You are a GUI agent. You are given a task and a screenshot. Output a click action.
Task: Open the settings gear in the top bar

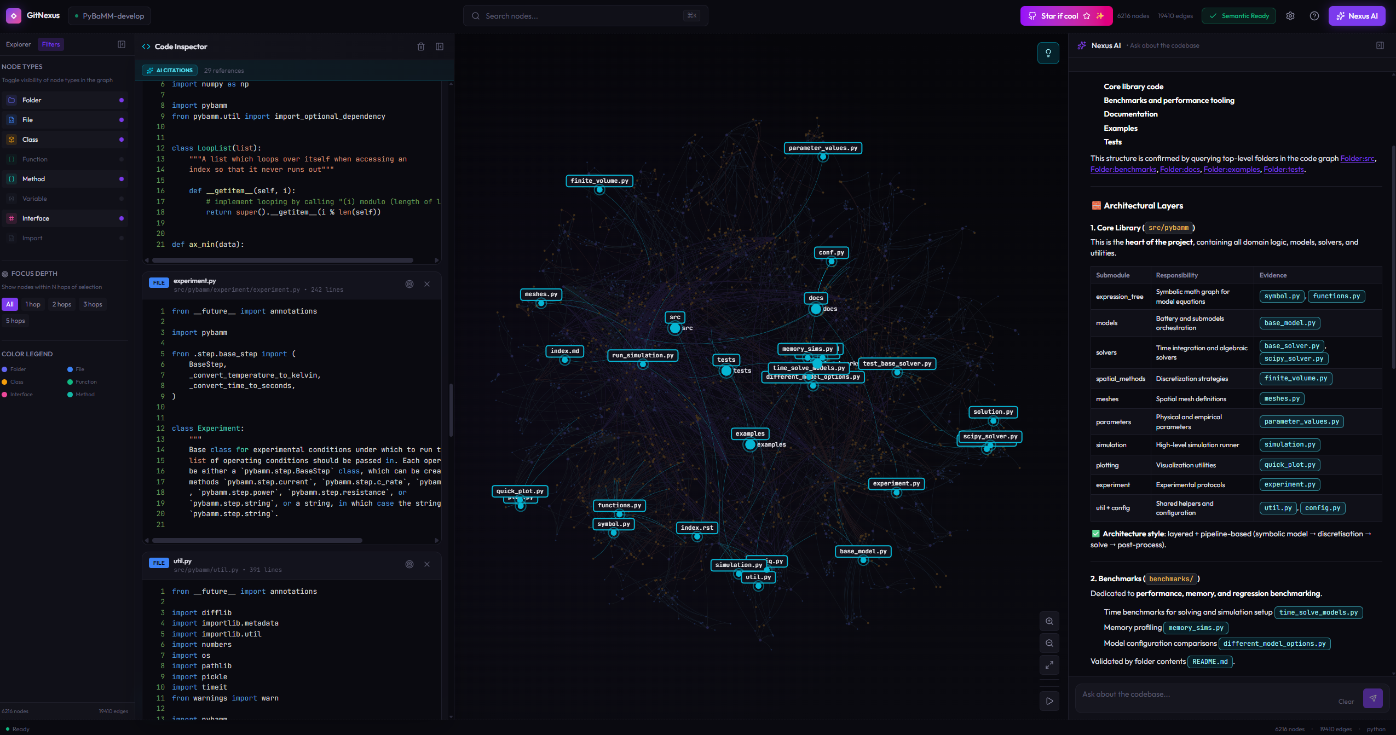(1290, 16)
